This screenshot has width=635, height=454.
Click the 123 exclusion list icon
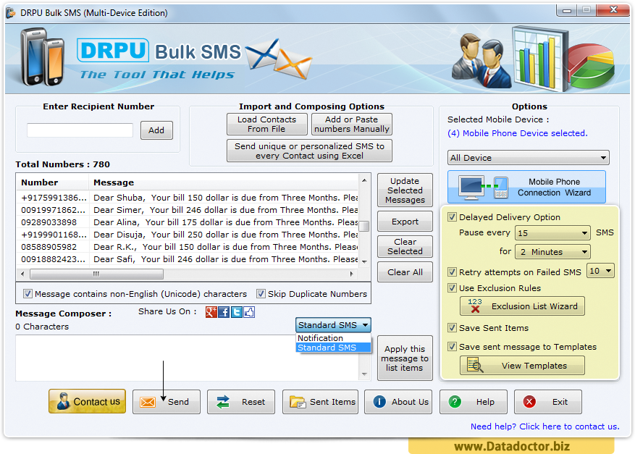475,306
